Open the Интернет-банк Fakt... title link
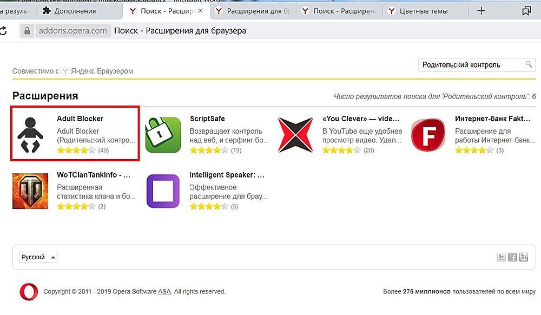541x315 pixels. [493, 119]
